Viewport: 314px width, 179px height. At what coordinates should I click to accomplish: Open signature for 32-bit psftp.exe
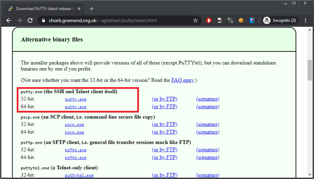click(208, 150)
